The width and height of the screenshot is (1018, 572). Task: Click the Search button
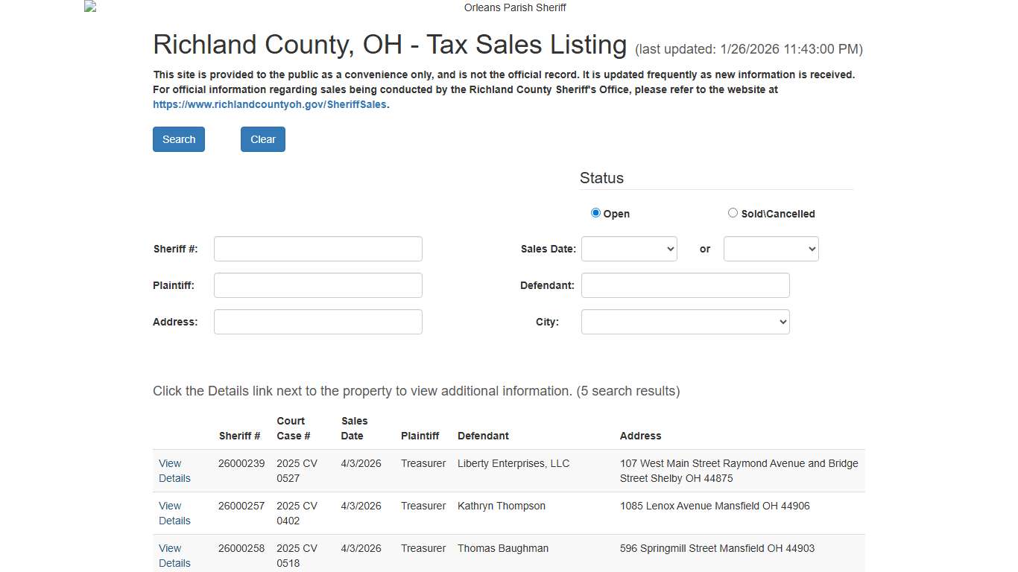click(x=178, y=139)
